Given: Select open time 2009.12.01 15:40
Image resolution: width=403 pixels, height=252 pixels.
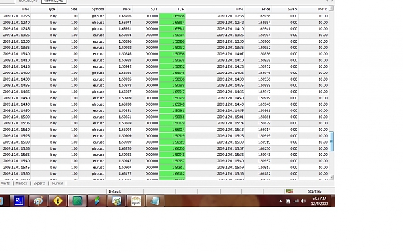Looking at the screenshot, I should tap(16, 161).
